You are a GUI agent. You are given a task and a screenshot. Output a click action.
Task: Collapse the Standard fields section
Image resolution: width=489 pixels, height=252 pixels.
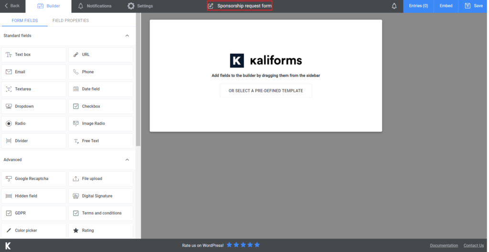pyautogui.click(x=127, y=35)
